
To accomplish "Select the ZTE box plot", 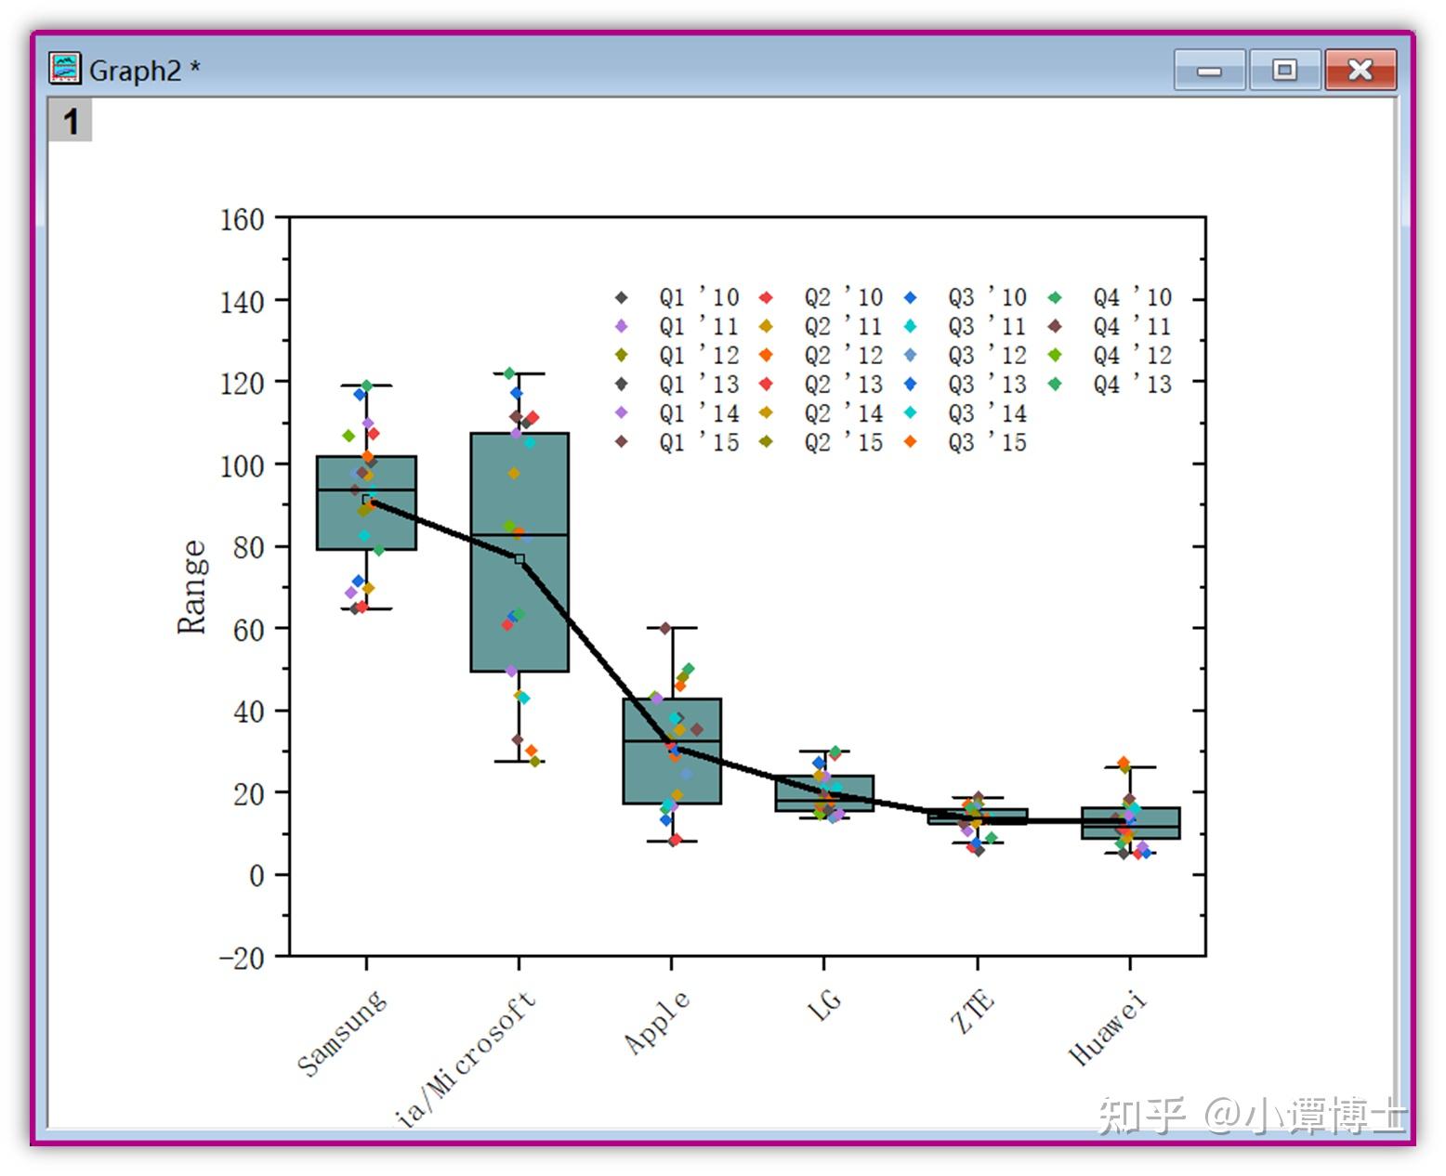I will [x=978, y=817].
